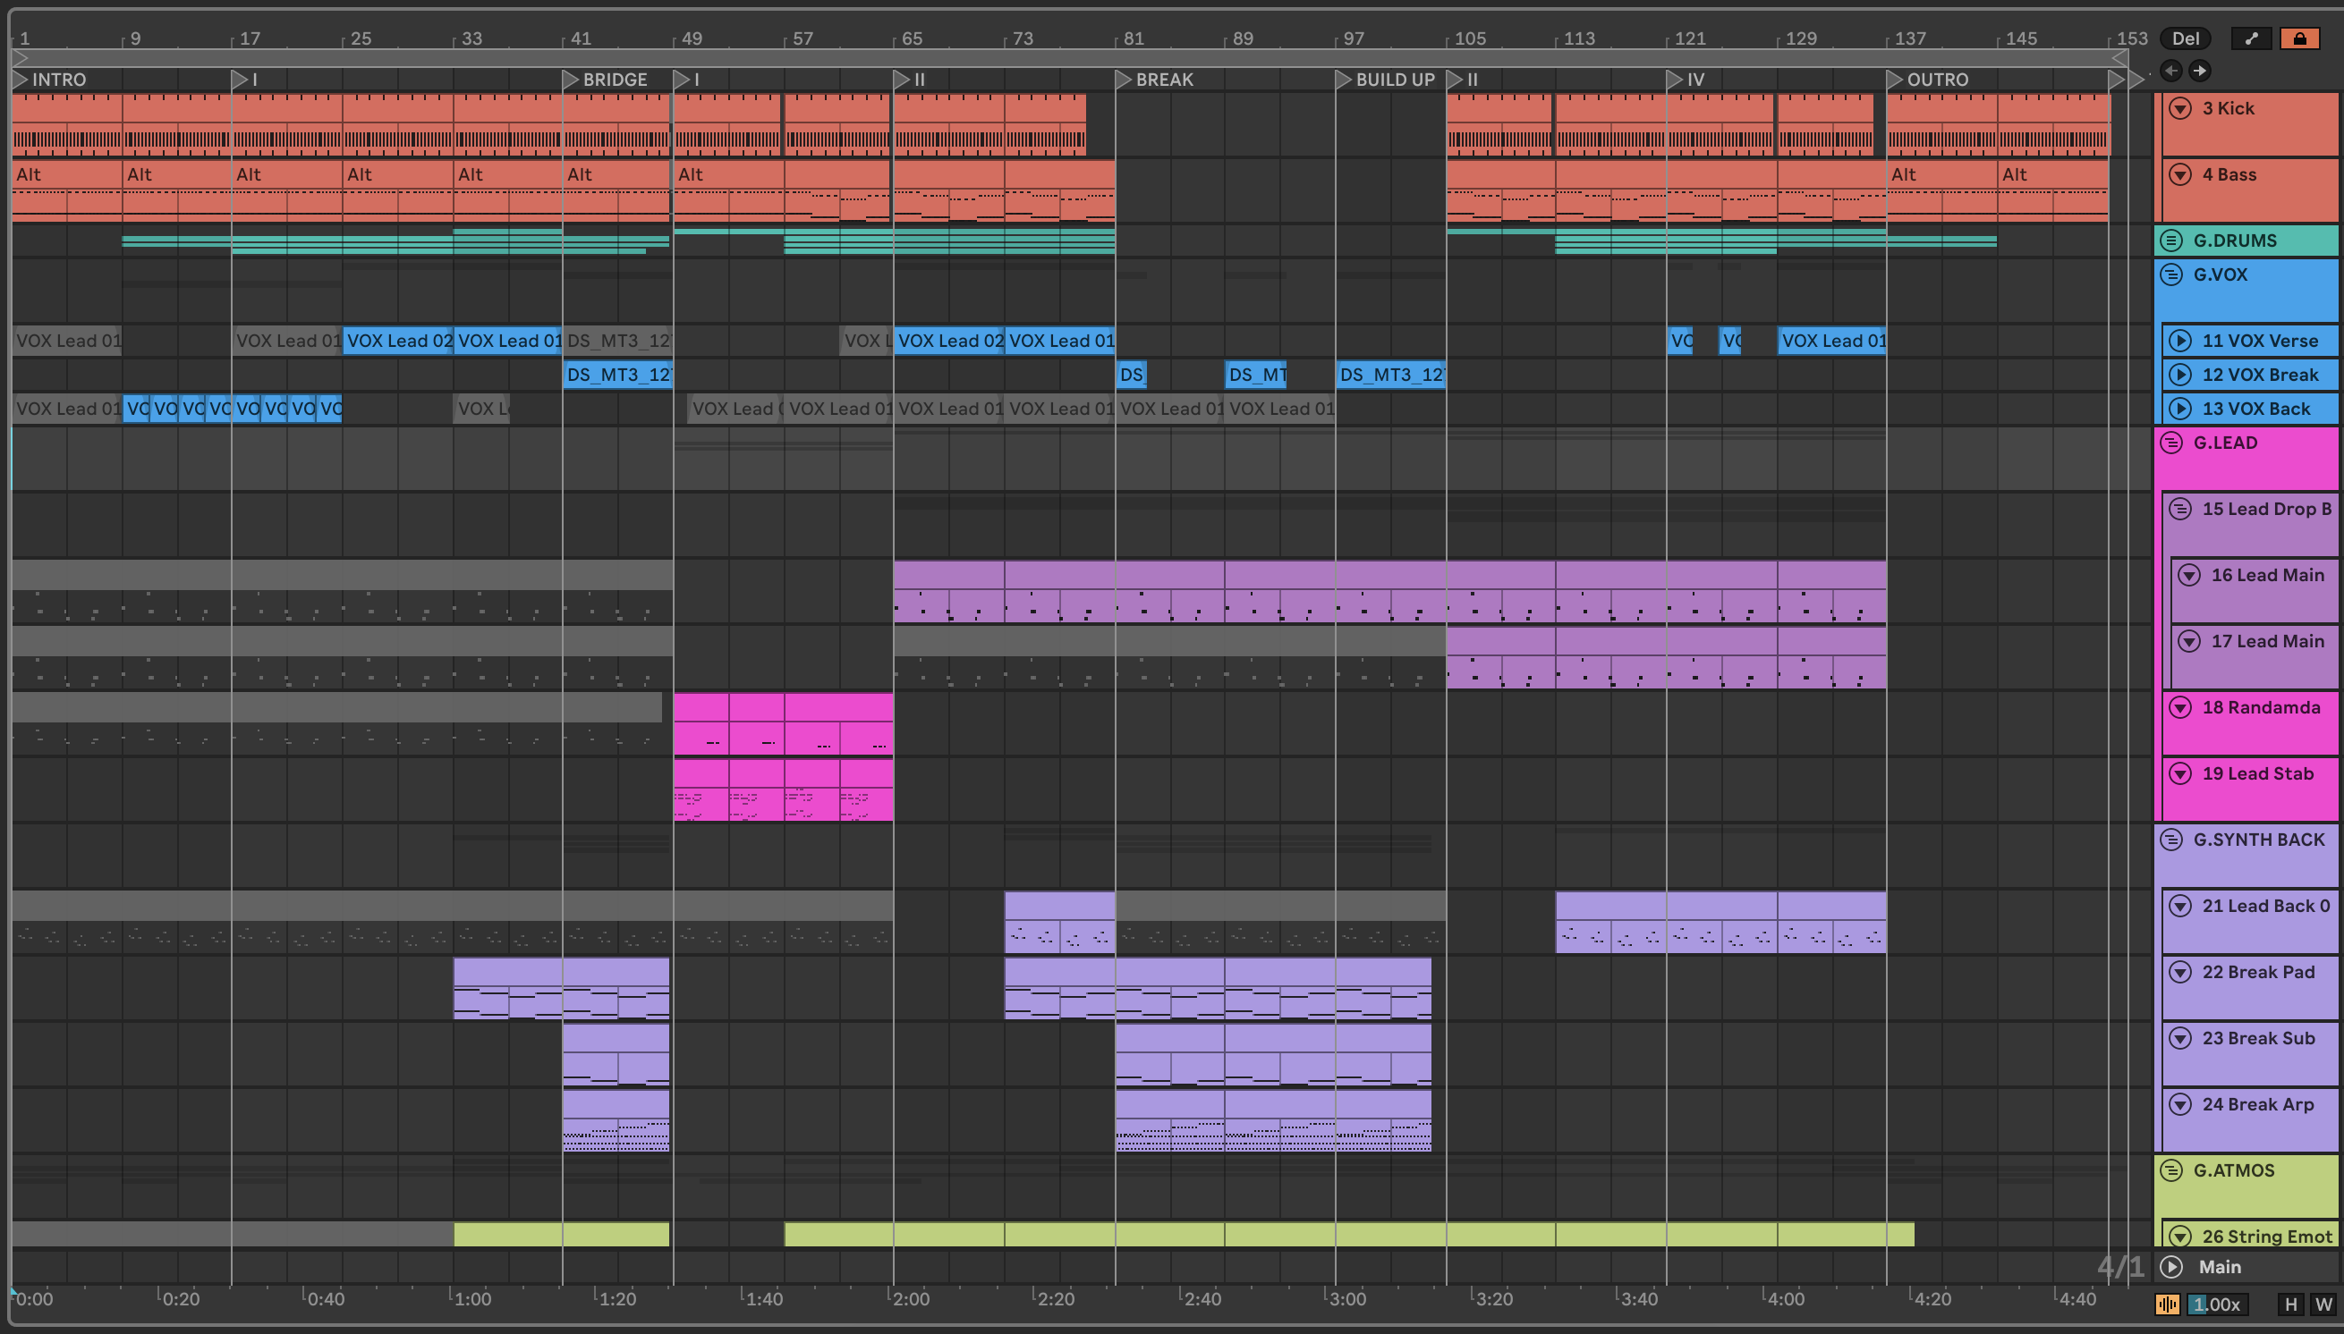2344x1334 pixels.
Task: Fold the G.SYNTH BACK group track
Action: (x=2170, y=840)
